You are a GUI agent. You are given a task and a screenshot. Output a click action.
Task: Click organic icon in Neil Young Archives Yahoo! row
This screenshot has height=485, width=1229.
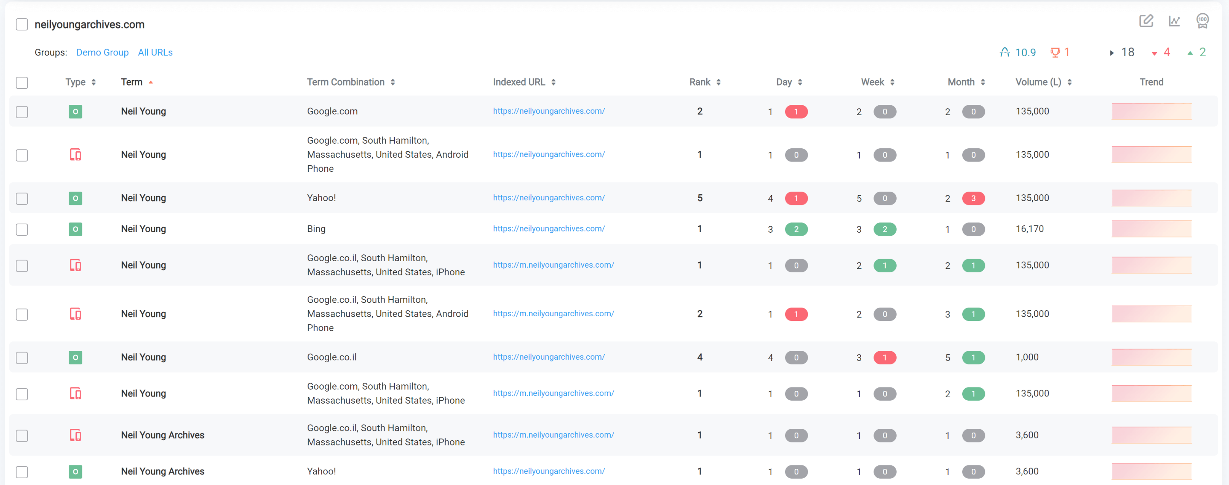tap(76, 472)
